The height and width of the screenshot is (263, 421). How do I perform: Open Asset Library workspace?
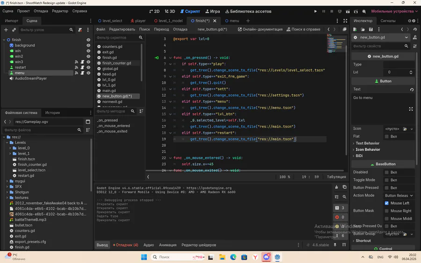(x=248, y=11)
